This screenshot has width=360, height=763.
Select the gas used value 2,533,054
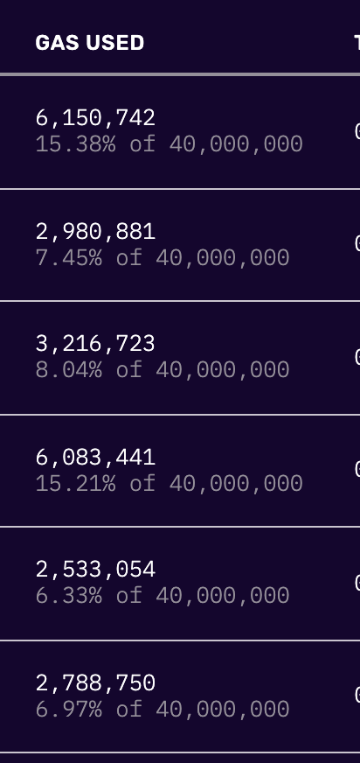click(x=95, y=570)
